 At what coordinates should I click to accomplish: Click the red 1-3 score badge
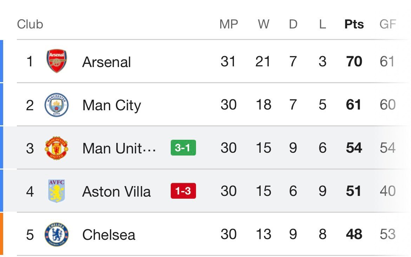coord(183,191)
